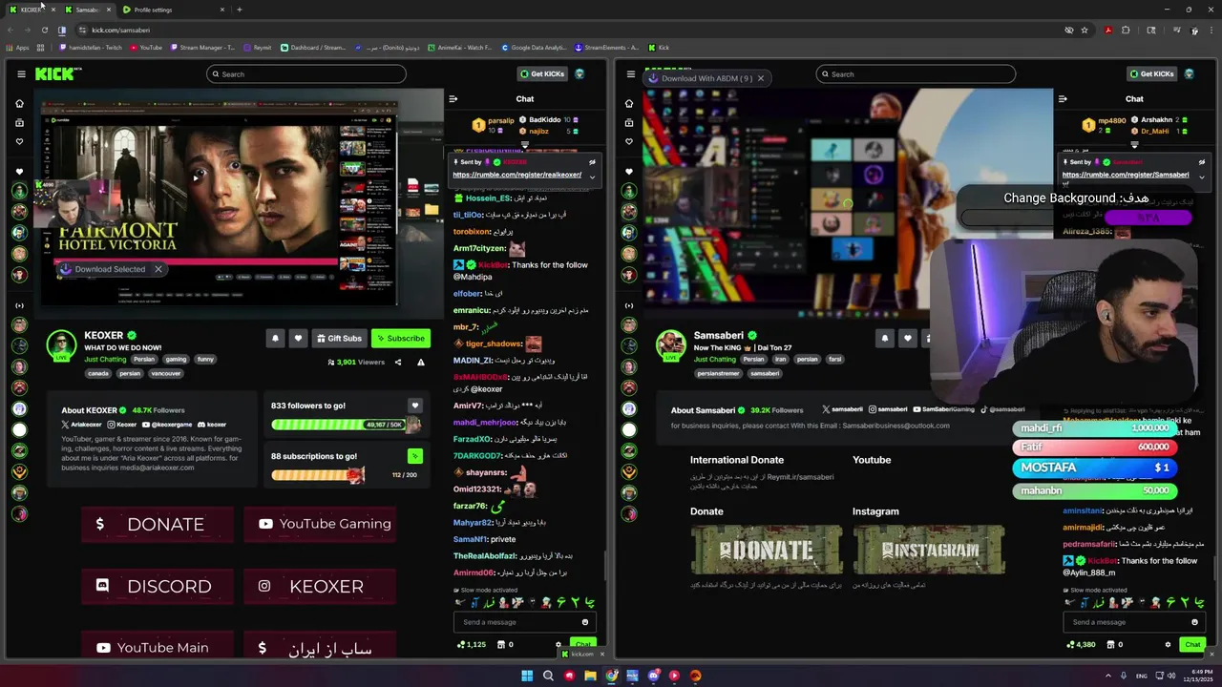Click Samsaberi INSTAGRAM image panel

pos(929,551)
